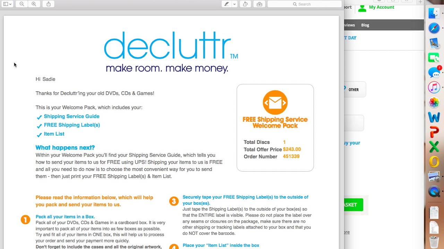This screenshot has height=249, width=444.
Task: Focus the Preview Search field
Action: pos(305,4)
